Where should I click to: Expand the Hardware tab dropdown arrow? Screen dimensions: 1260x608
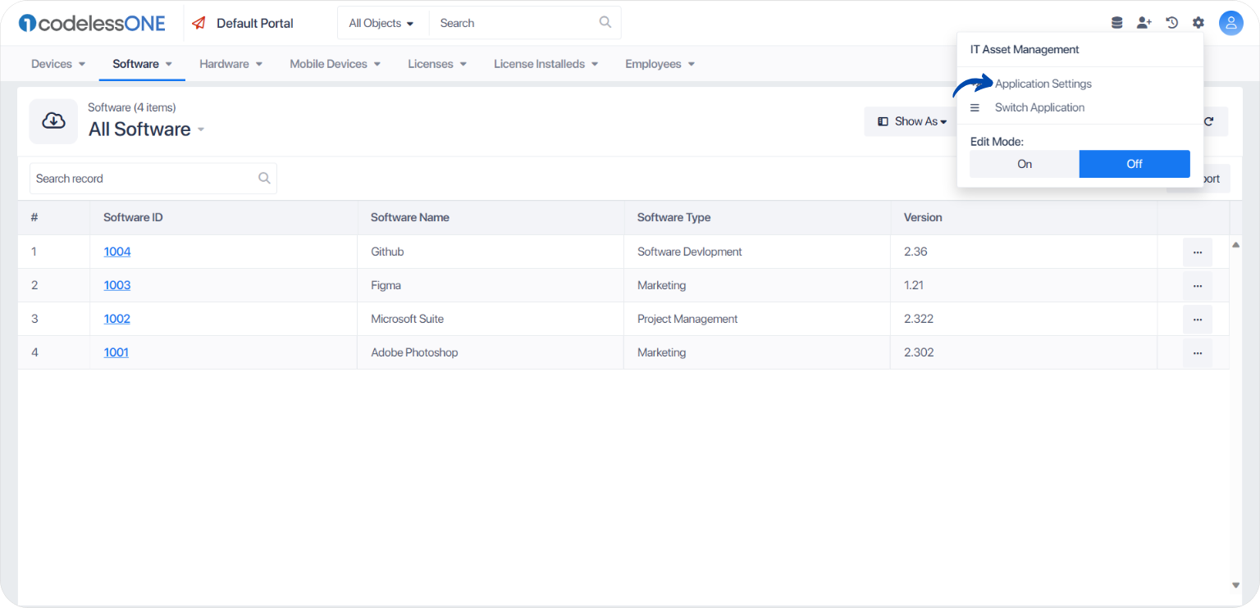point(259,64)
